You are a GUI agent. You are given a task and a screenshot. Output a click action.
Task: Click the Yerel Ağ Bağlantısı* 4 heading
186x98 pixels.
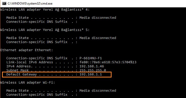[45, 10]
